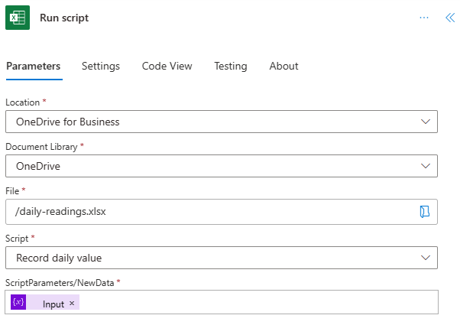460x325 pixels.
Task: Open the more options ellipsis menu
Action: coord(424,18)
